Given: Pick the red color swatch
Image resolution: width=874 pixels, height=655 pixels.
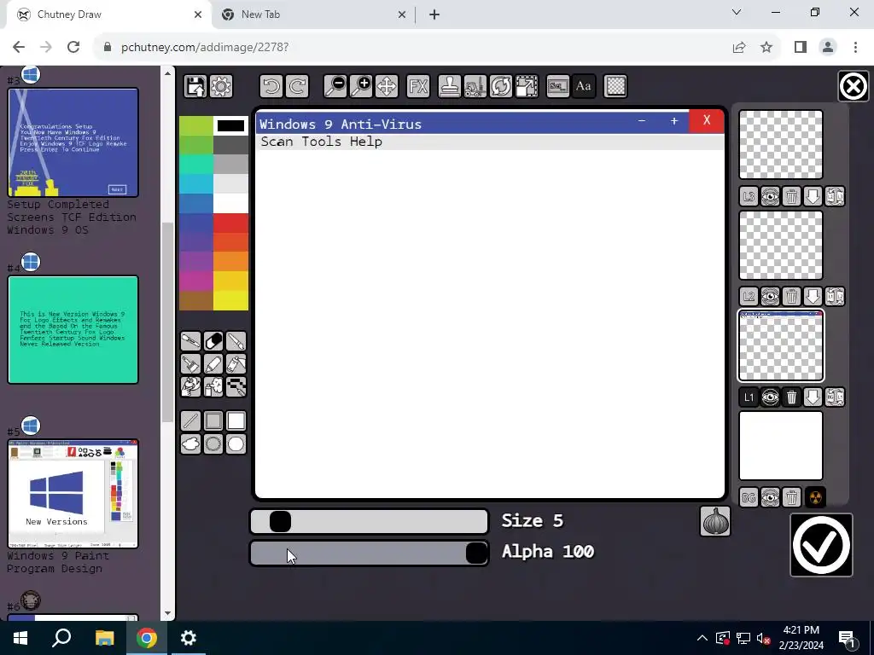Looking at the screenshot, I should click(230, 223).
